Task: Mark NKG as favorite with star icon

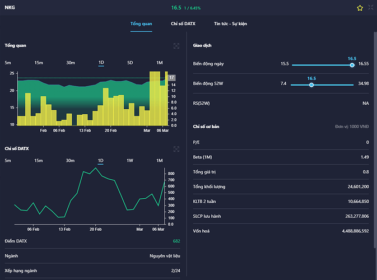Action: click(360, 8)
